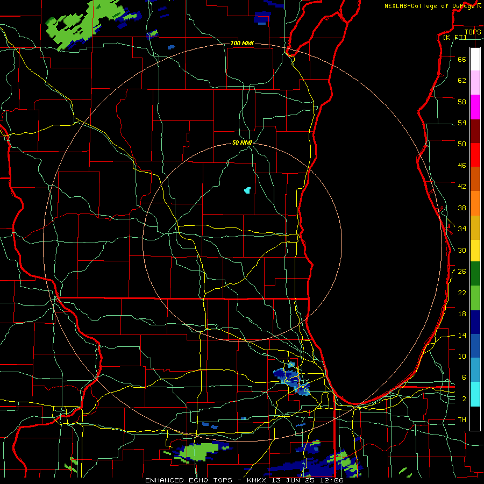
Task: Click the '100 NMI' range ring label
Action: (x=242, y=43)
